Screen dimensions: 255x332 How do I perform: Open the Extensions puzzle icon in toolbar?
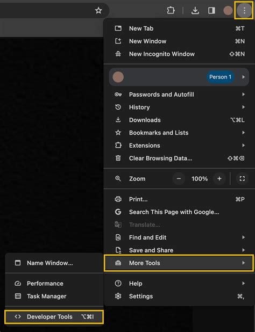(171, 10)
